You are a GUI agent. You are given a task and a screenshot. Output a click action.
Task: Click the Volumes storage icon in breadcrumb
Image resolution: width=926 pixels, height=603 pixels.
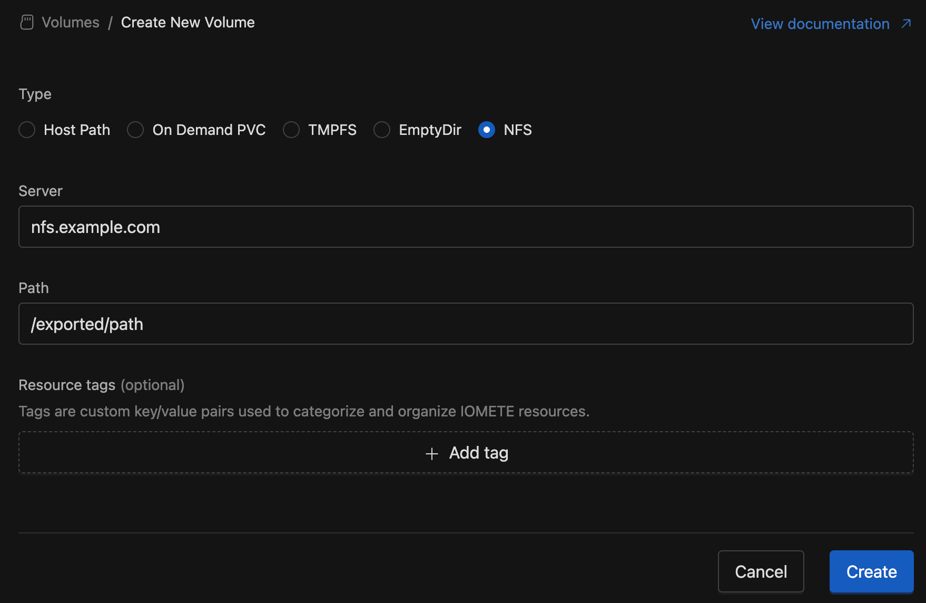click(26, 22)
